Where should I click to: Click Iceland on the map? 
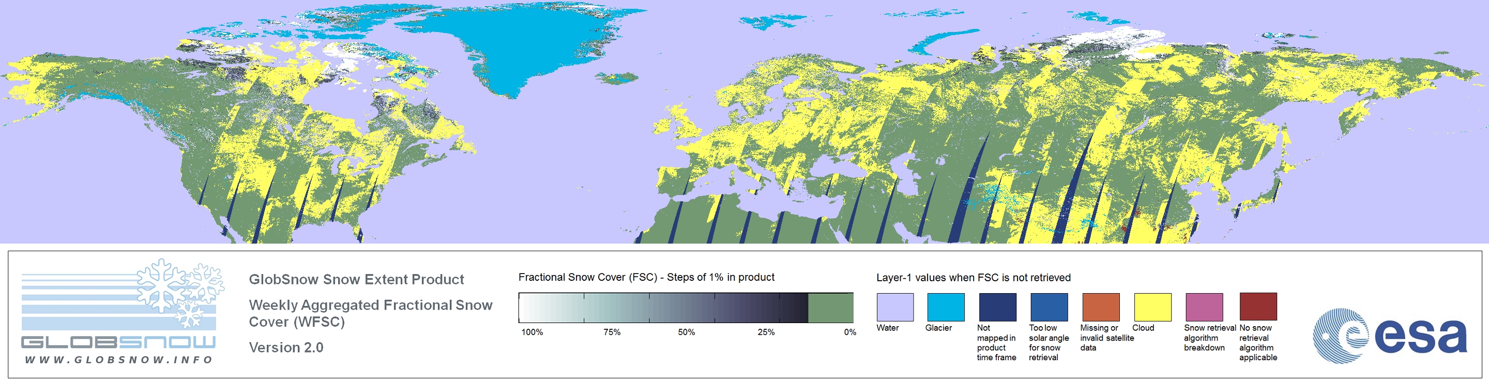pyautogui.click(x=616, y=77)
